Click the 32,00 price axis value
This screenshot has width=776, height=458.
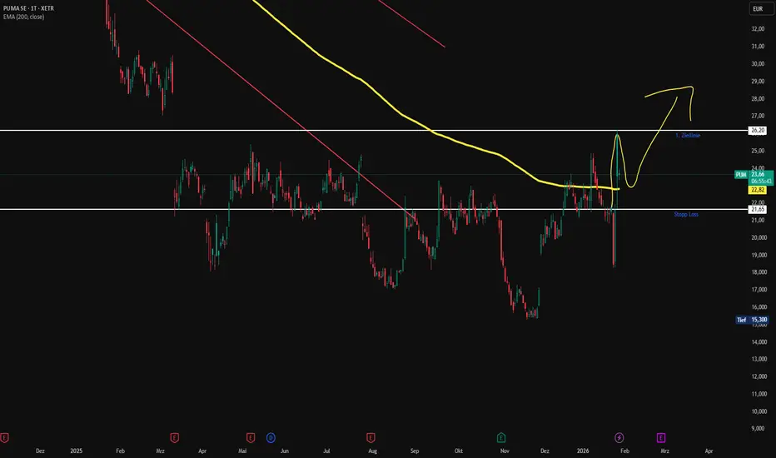758,29
